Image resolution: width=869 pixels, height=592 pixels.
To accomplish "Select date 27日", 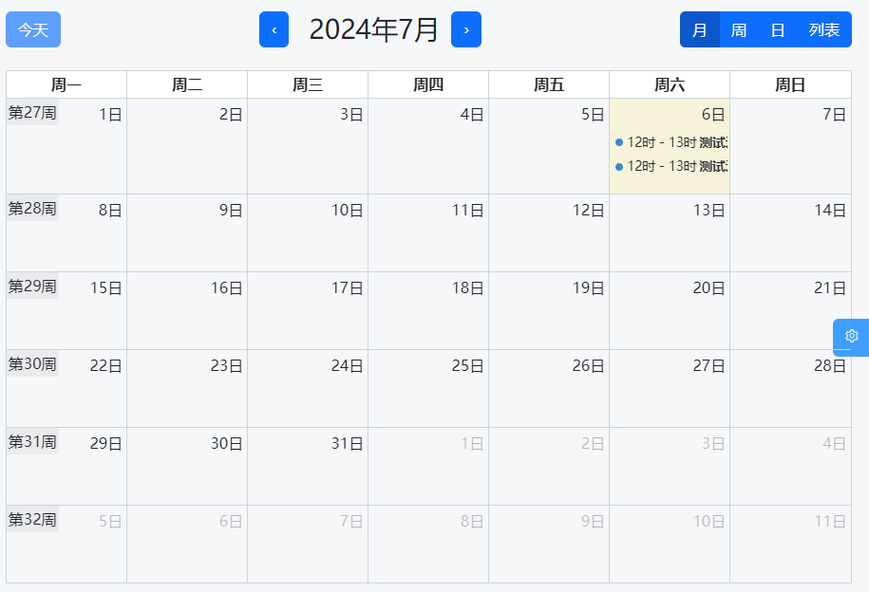I will 708,366.
